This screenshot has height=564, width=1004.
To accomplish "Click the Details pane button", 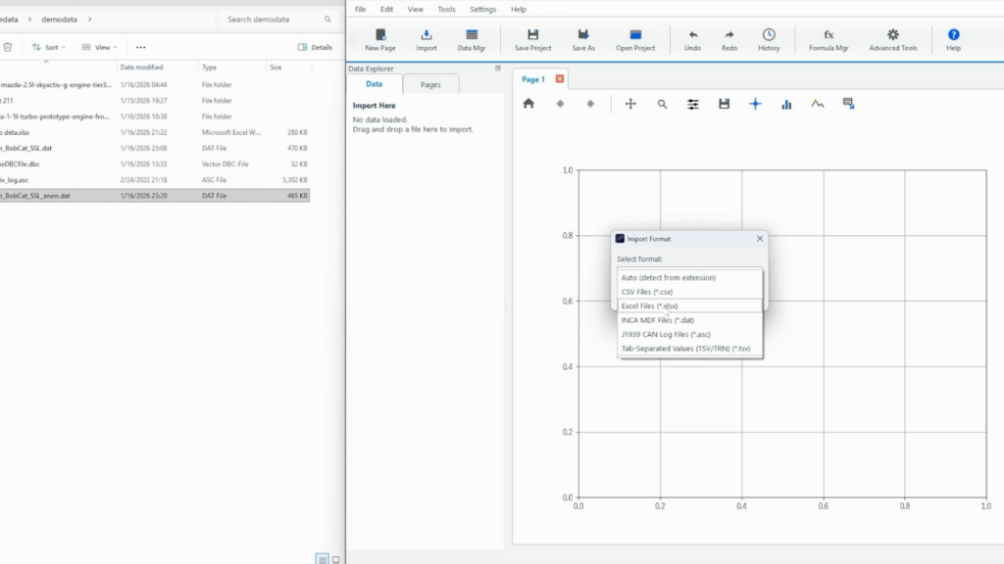I will 315,47.
